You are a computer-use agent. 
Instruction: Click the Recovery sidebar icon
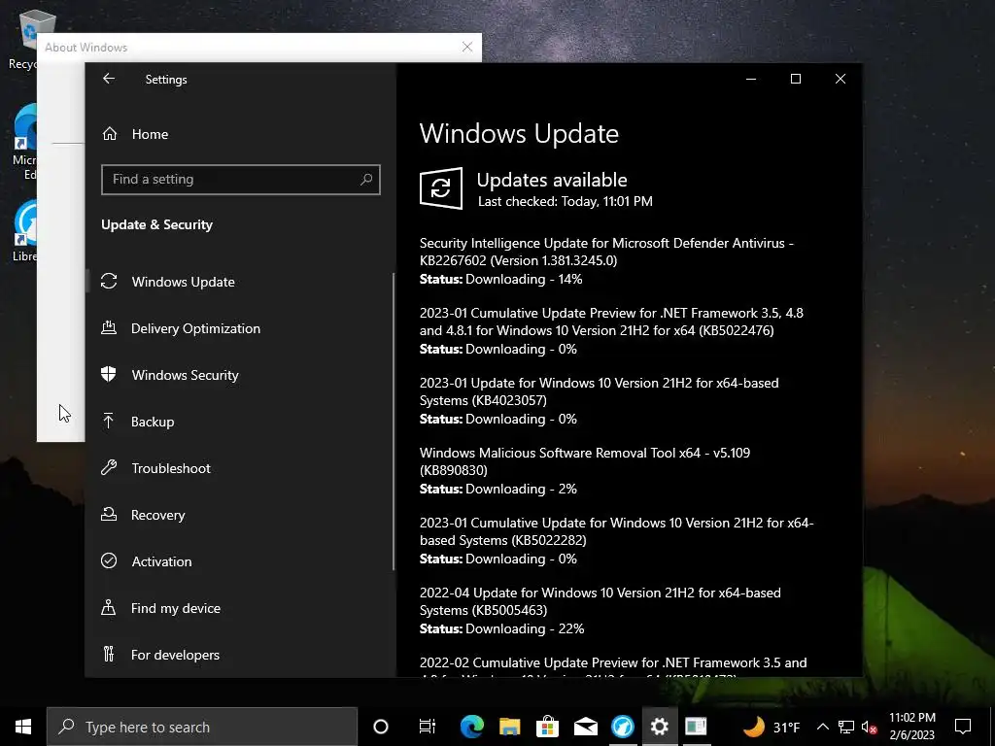109,515
